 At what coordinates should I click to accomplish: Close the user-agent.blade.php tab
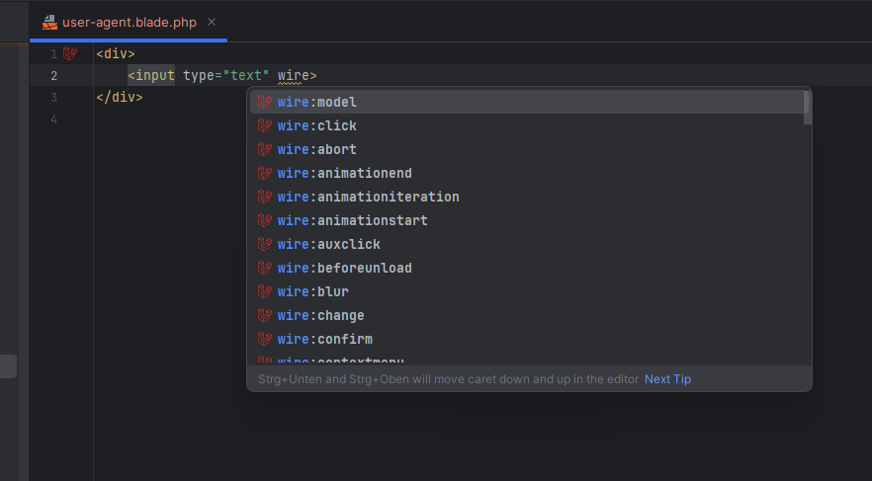pyautogui.click(x=212, y=22)
